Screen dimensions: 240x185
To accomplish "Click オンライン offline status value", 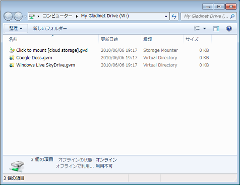I will click(x=106, y=160).
